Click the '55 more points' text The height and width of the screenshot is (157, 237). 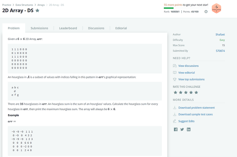[x=173, y=5]
